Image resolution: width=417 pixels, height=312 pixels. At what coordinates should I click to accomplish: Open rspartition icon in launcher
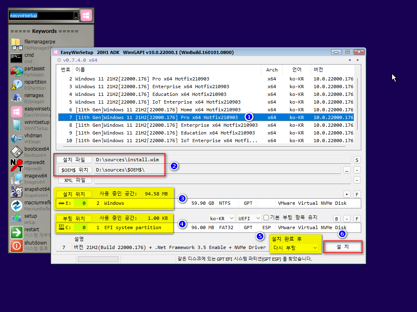pyautogui.click(x=17, y=84)
